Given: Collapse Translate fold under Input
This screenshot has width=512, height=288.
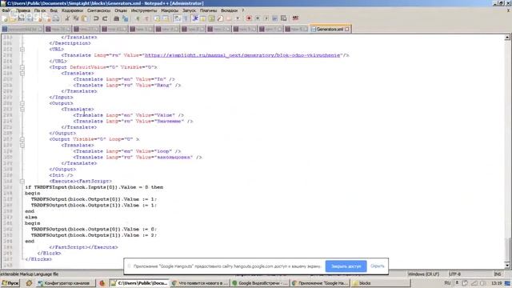Looking at the screenshot, I should pos(22,73).
